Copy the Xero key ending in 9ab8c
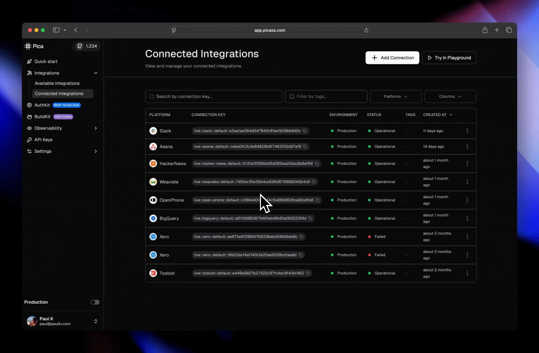Viewport: 539px width, 353px height. [302, 237]
